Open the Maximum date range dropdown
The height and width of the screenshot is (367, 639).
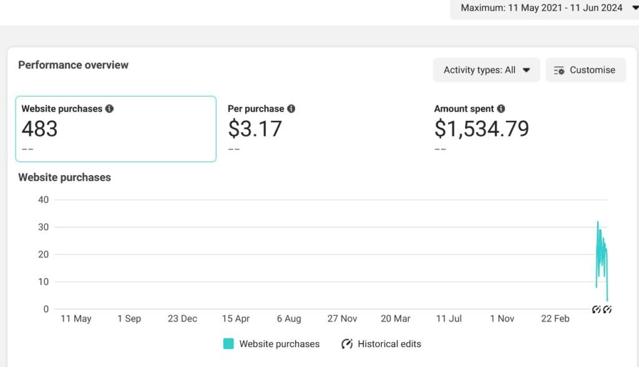544,8
